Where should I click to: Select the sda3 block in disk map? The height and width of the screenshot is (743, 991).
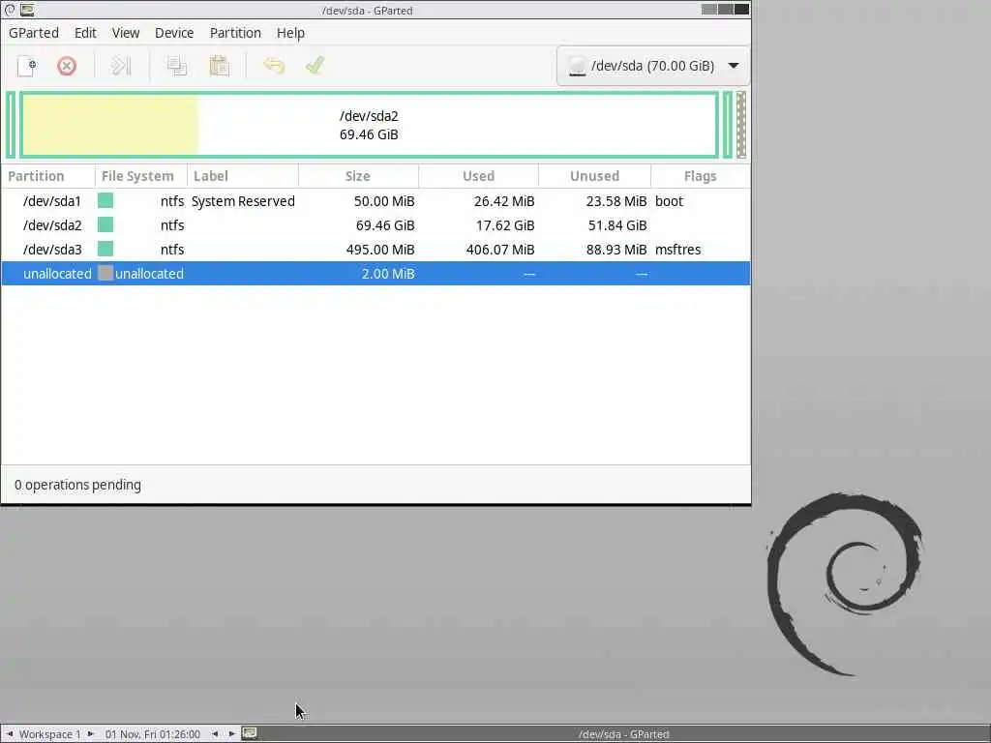pyautogui.click(x=728, y=125)
